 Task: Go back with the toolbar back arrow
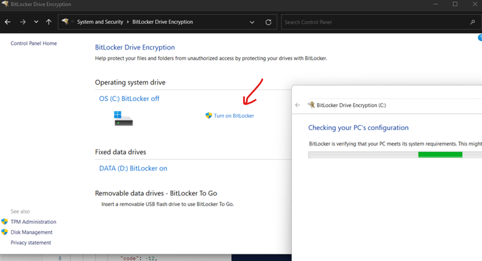tap(8, 22)
